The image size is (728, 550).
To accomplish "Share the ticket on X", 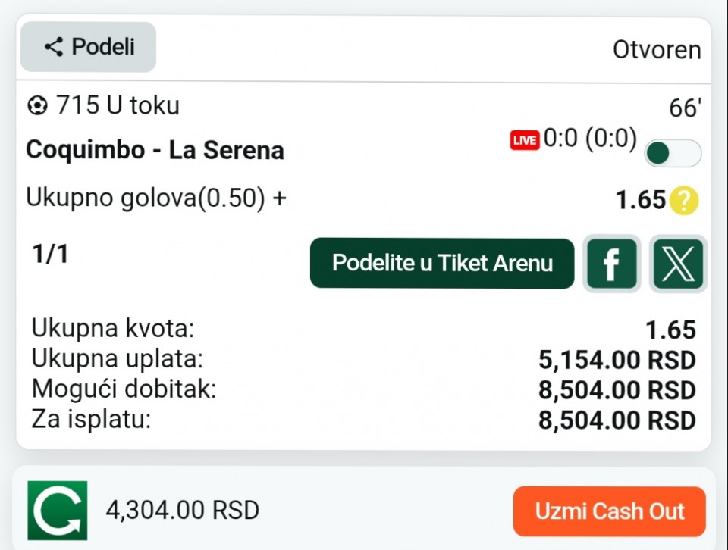I will click(678, 264).
